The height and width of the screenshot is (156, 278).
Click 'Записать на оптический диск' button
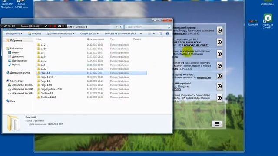click(x=120, y=33)
